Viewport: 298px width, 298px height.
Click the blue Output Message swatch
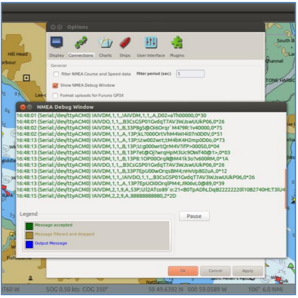29,244
